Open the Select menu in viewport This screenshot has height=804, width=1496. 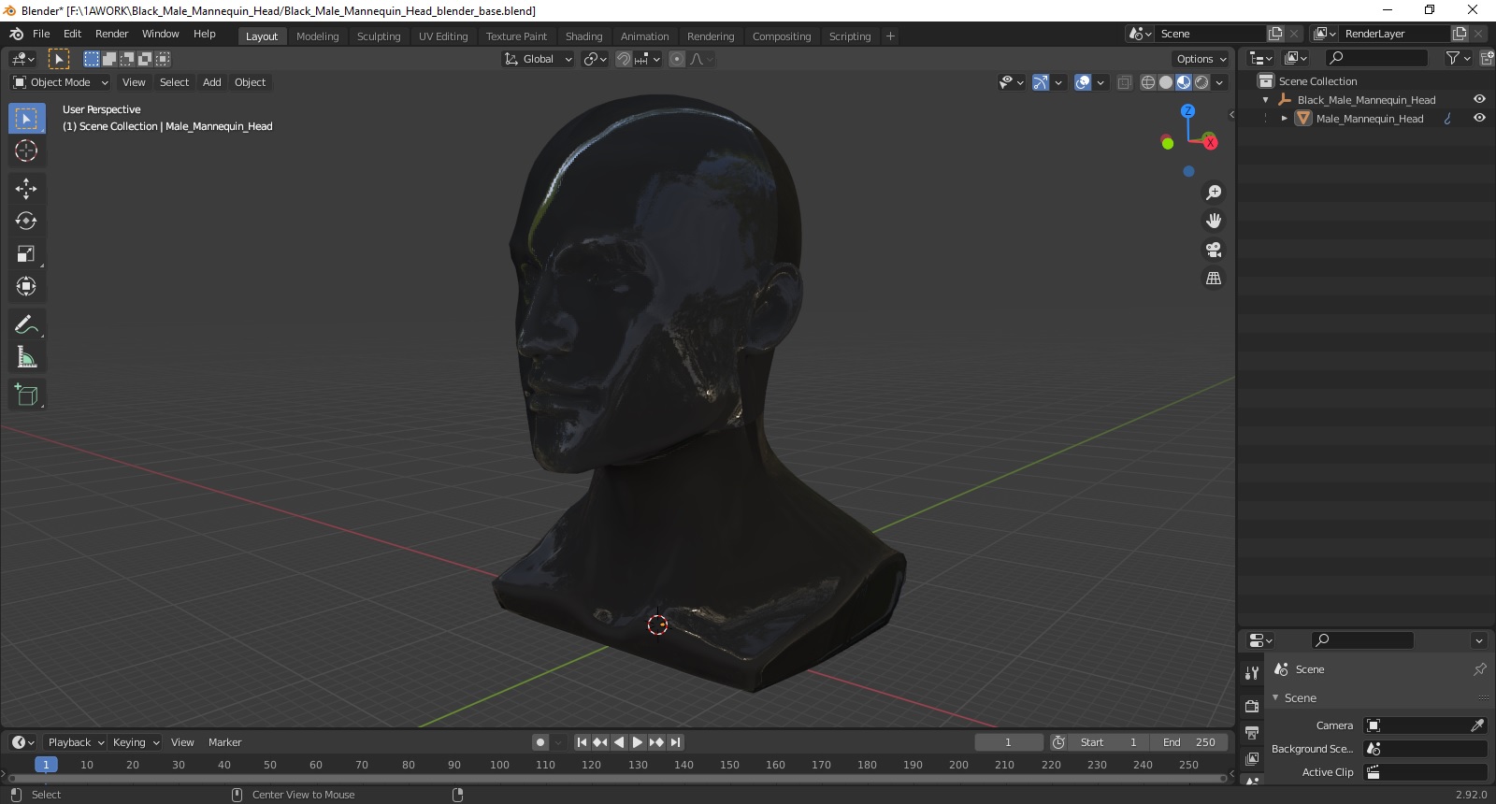[174, 82]
